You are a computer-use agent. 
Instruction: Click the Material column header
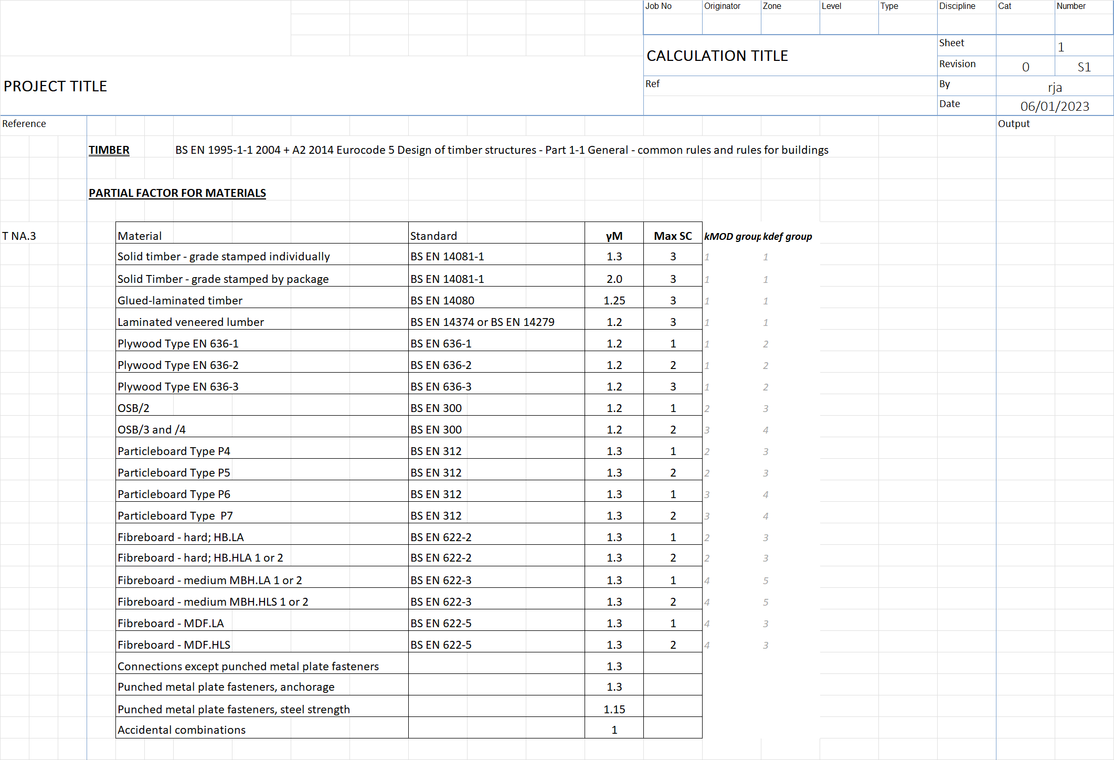262,233
